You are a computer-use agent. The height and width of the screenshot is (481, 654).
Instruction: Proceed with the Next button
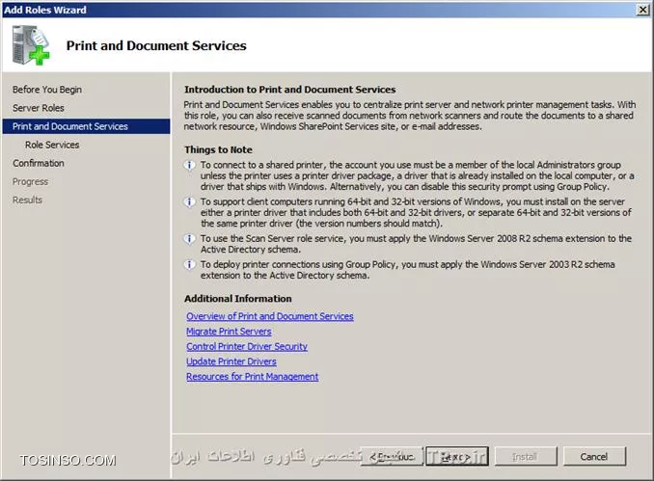(x=456, y=456)
